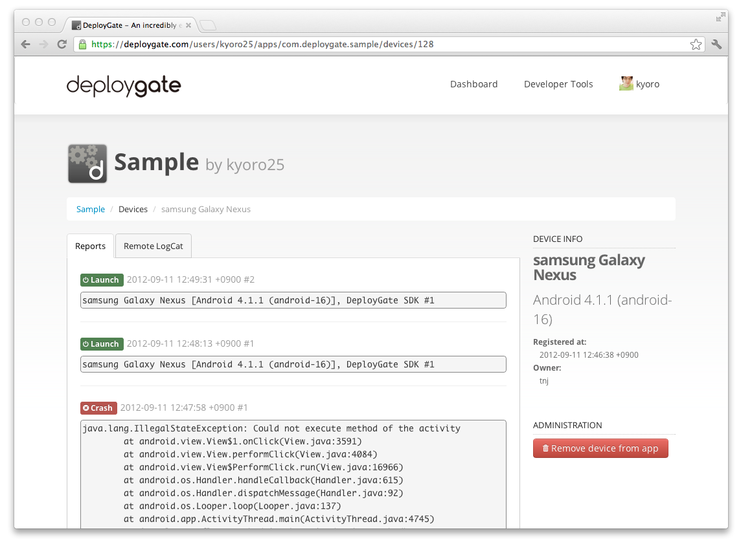The width and height of the screenshot is (741, 544).
Task: Click the Devices breadcrumb item
Action: 133,209
